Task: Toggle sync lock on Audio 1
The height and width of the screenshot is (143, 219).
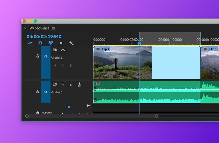Action: coord(55,84)
